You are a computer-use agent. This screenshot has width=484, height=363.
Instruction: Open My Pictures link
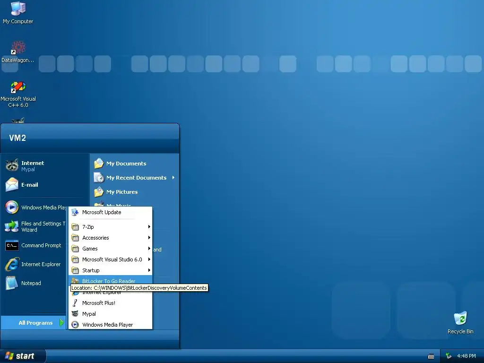[x=122, y=192]
